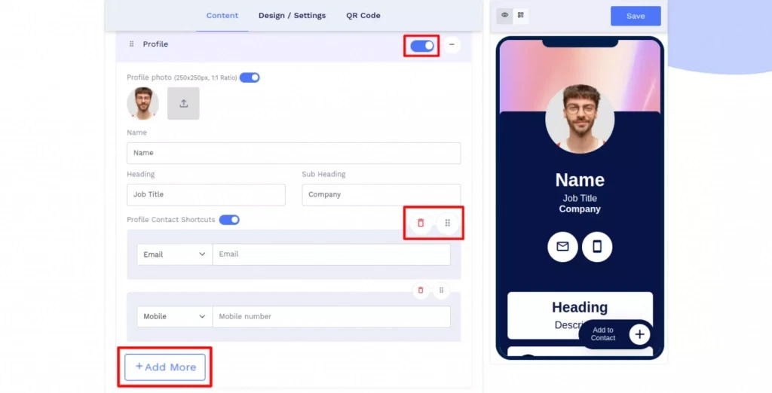Select the eye preview icon

[504, 15]
